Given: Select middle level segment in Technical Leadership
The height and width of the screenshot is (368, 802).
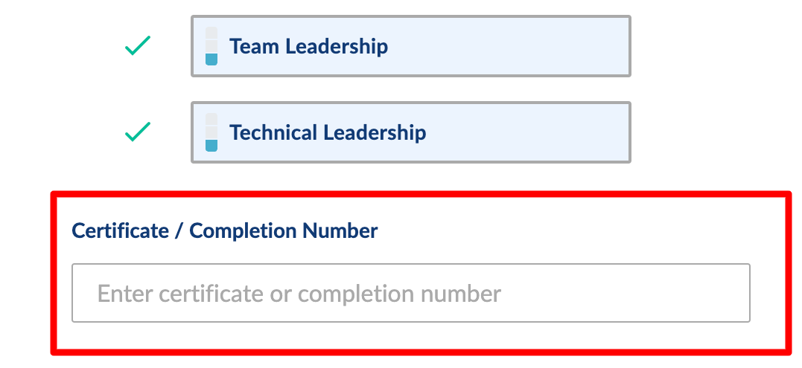Looking at the screenshot, I should (211, 132).
